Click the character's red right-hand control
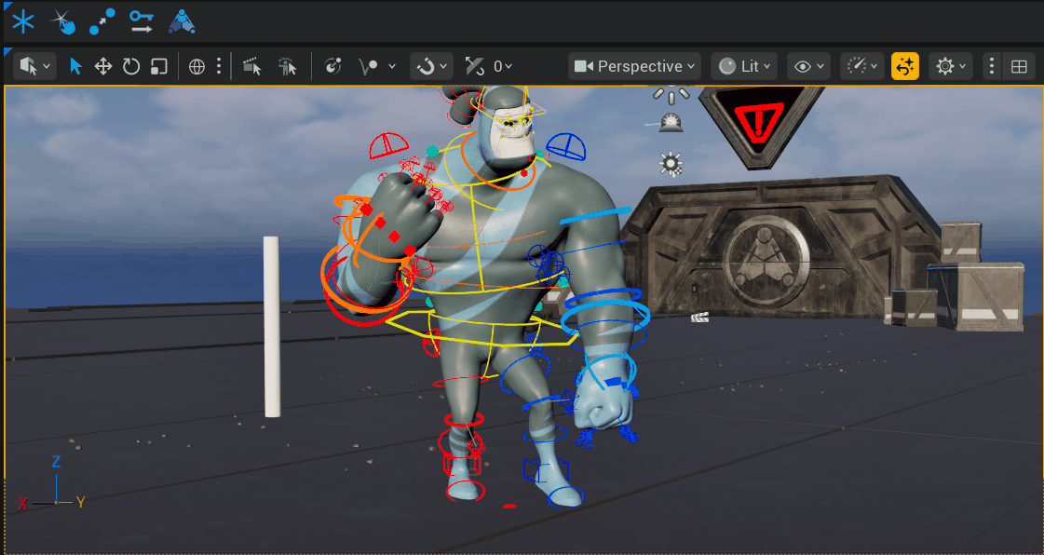 [x=394, y=237]
